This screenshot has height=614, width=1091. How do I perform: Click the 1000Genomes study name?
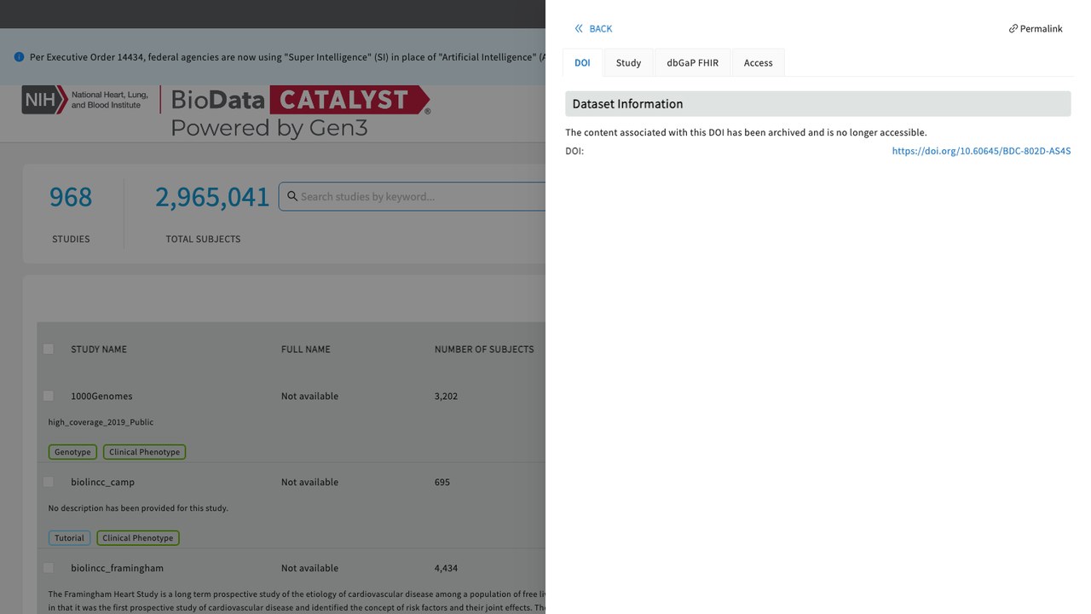(x=101, y=396)
